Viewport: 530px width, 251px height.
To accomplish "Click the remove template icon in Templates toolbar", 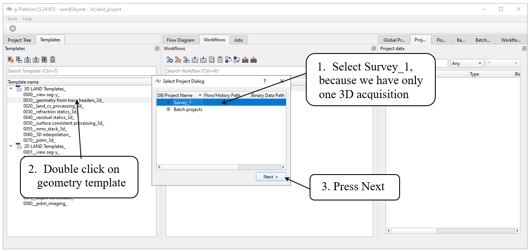I will pyautogui.click(x=11, y=60).
